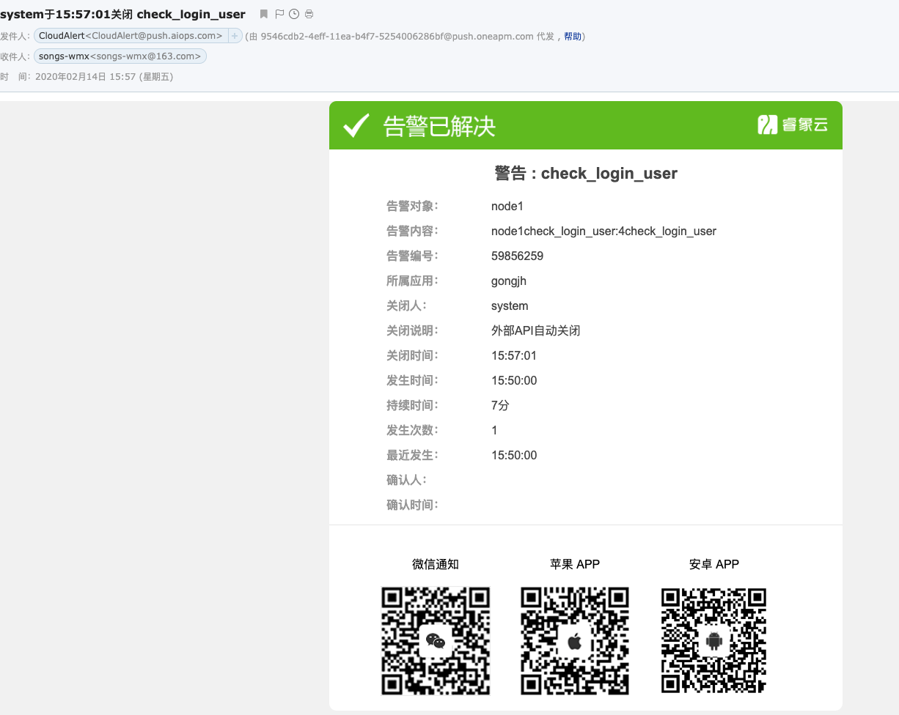The height and width of the screenshot is (715, 899).
Task: Click the email subject at the top
Action: [x=123, y=13]
